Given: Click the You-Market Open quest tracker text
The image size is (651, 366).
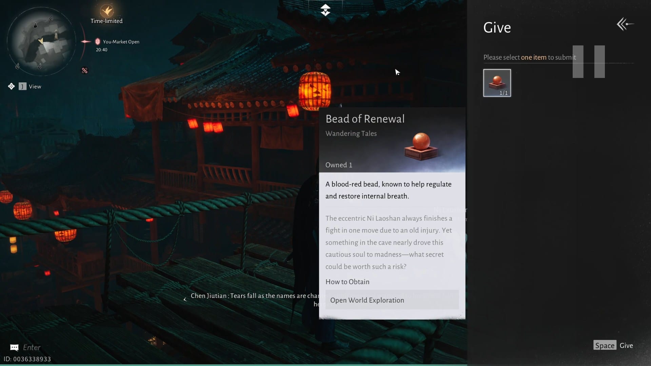Looking at the screenshot, I should click(121, 42).
